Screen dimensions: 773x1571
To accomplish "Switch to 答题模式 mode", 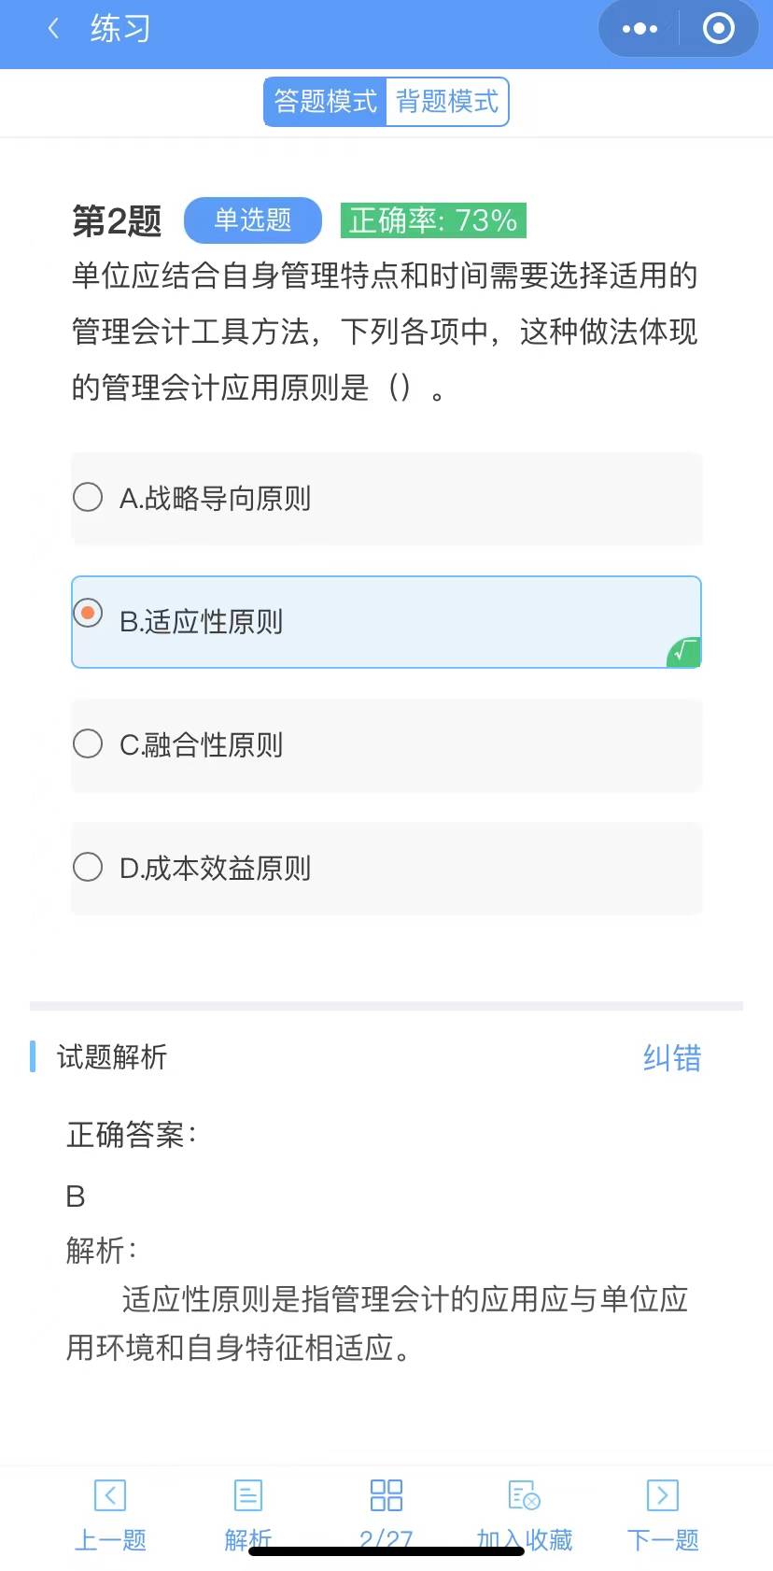I will point(324,101).
